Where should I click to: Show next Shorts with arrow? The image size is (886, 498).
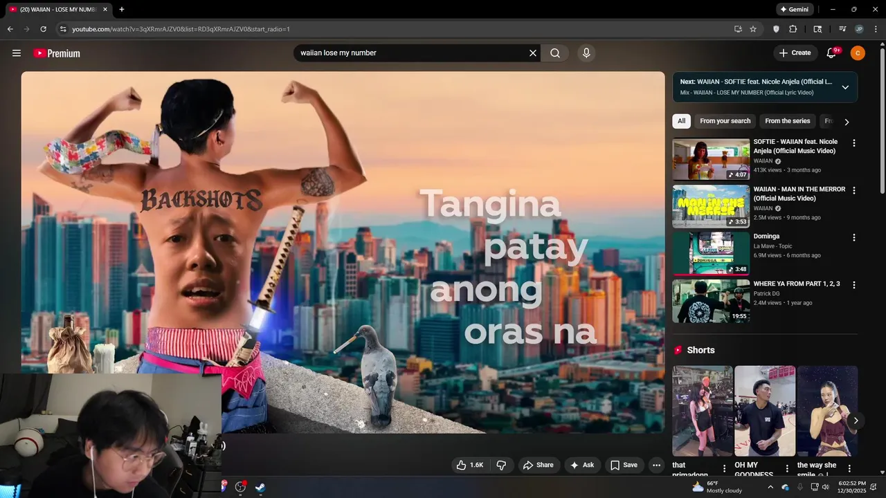856,421
